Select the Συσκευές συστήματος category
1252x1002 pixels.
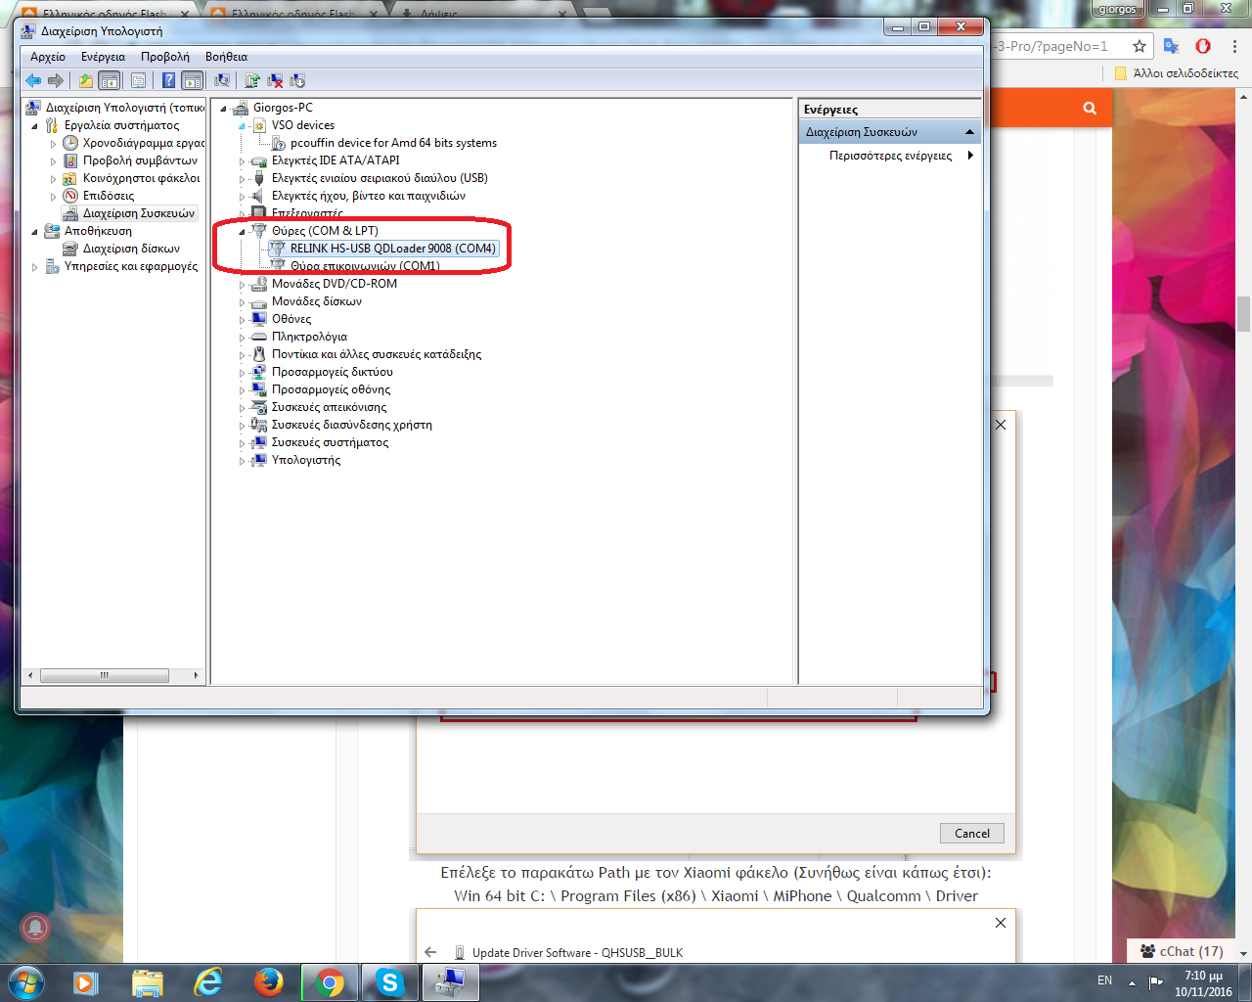click(x=330, y=442)
